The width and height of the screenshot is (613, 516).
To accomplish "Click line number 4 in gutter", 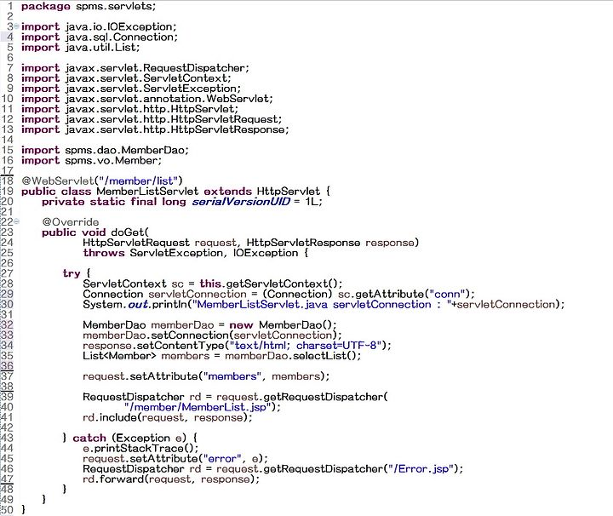I will pyautogui.click(x=9, y=37).
